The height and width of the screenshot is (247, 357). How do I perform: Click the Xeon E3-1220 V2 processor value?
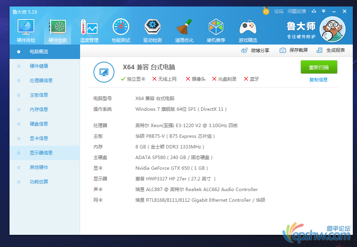(187, 126)
